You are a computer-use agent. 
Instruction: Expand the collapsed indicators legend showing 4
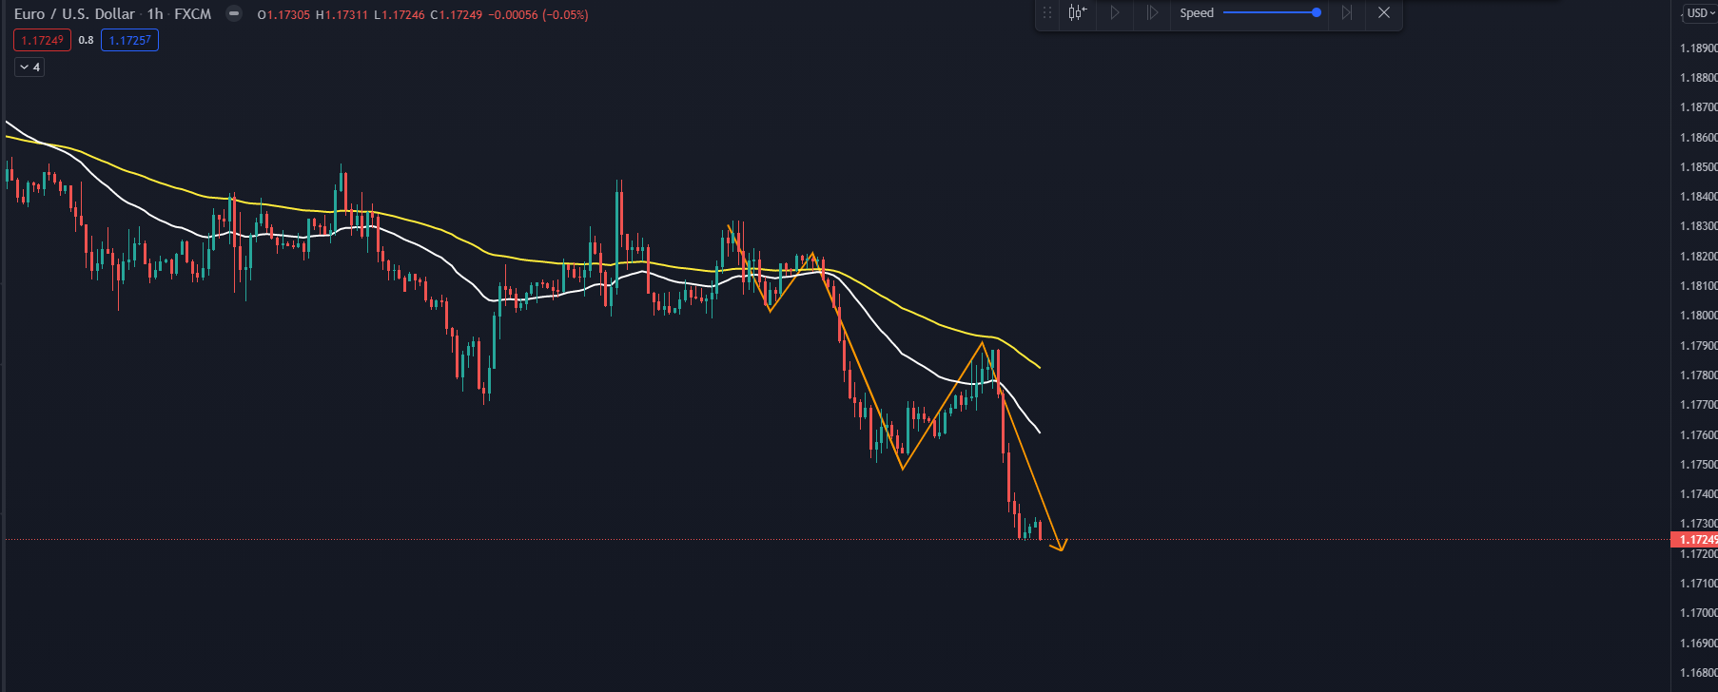pos(29,67)
